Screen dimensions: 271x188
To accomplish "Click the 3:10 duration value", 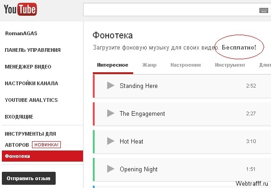I will pos(251,141).
